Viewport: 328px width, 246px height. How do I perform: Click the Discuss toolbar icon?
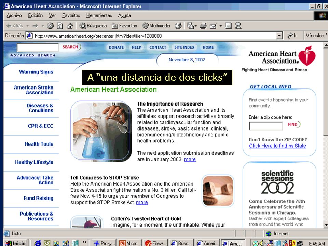228,26
